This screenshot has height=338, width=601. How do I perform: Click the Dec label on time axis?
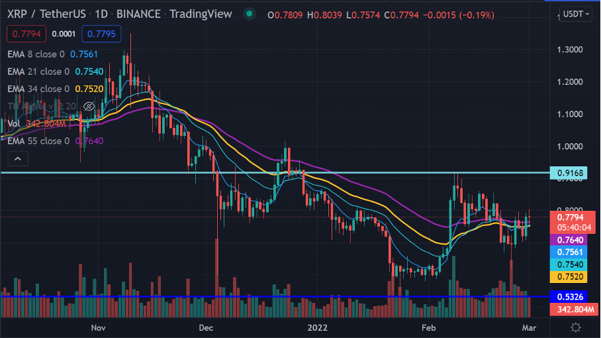206,327
